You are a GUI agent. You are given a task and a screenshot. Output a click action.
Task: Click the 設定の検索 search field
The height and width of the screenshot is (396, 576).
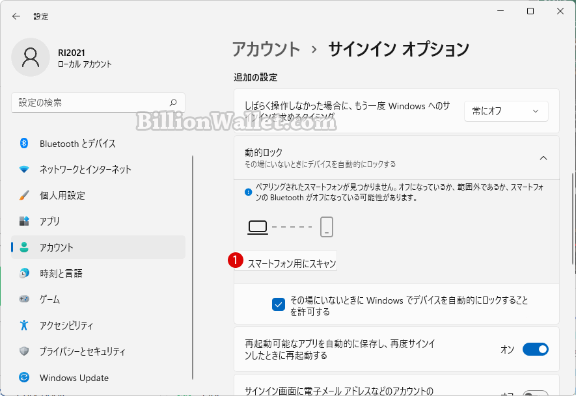click(98, 103)
